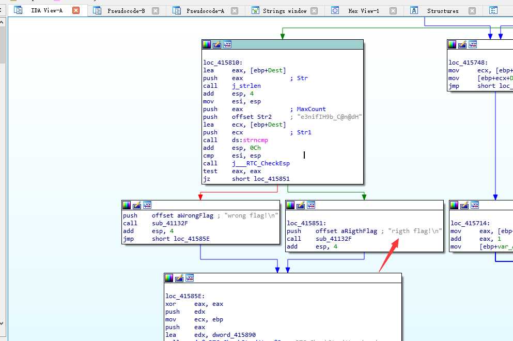Close the IDA View-A tab
This screenshot has width=513, height=341.
pyautogui.click(x=76, y=10)
